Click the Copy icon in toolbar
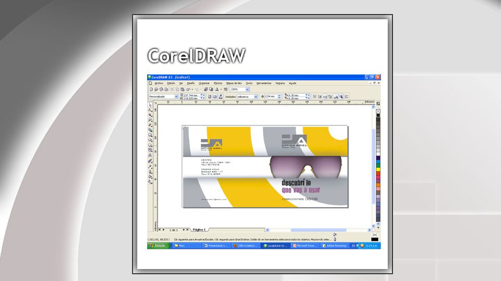Screen dimensions: 501x281 coord(177,90)
